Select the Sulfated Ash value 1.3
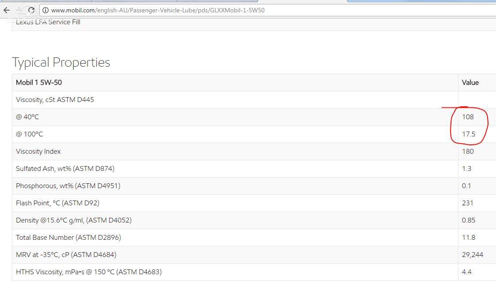This screenshot has height=295, width=496. (x=466, y=169)
